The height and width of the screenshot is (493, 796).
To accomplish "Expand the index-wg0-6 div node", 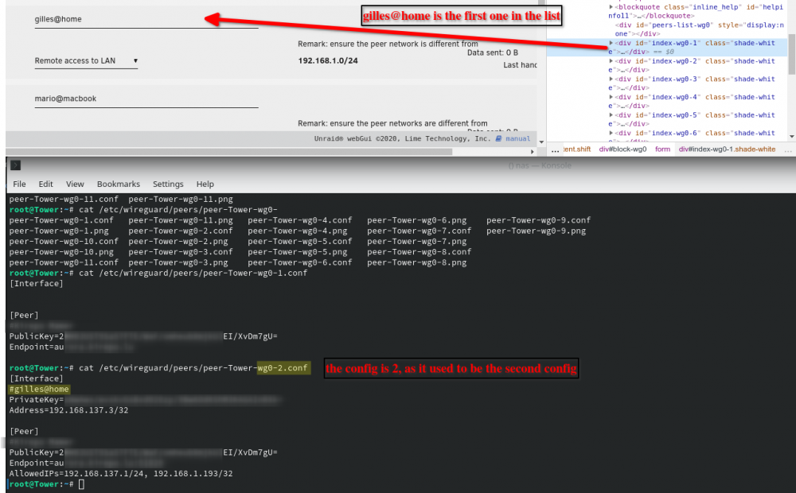I will click(x=611, y=133).
